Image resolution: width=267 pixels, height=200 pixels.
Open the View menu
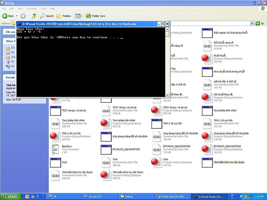(x=20, y=8)
